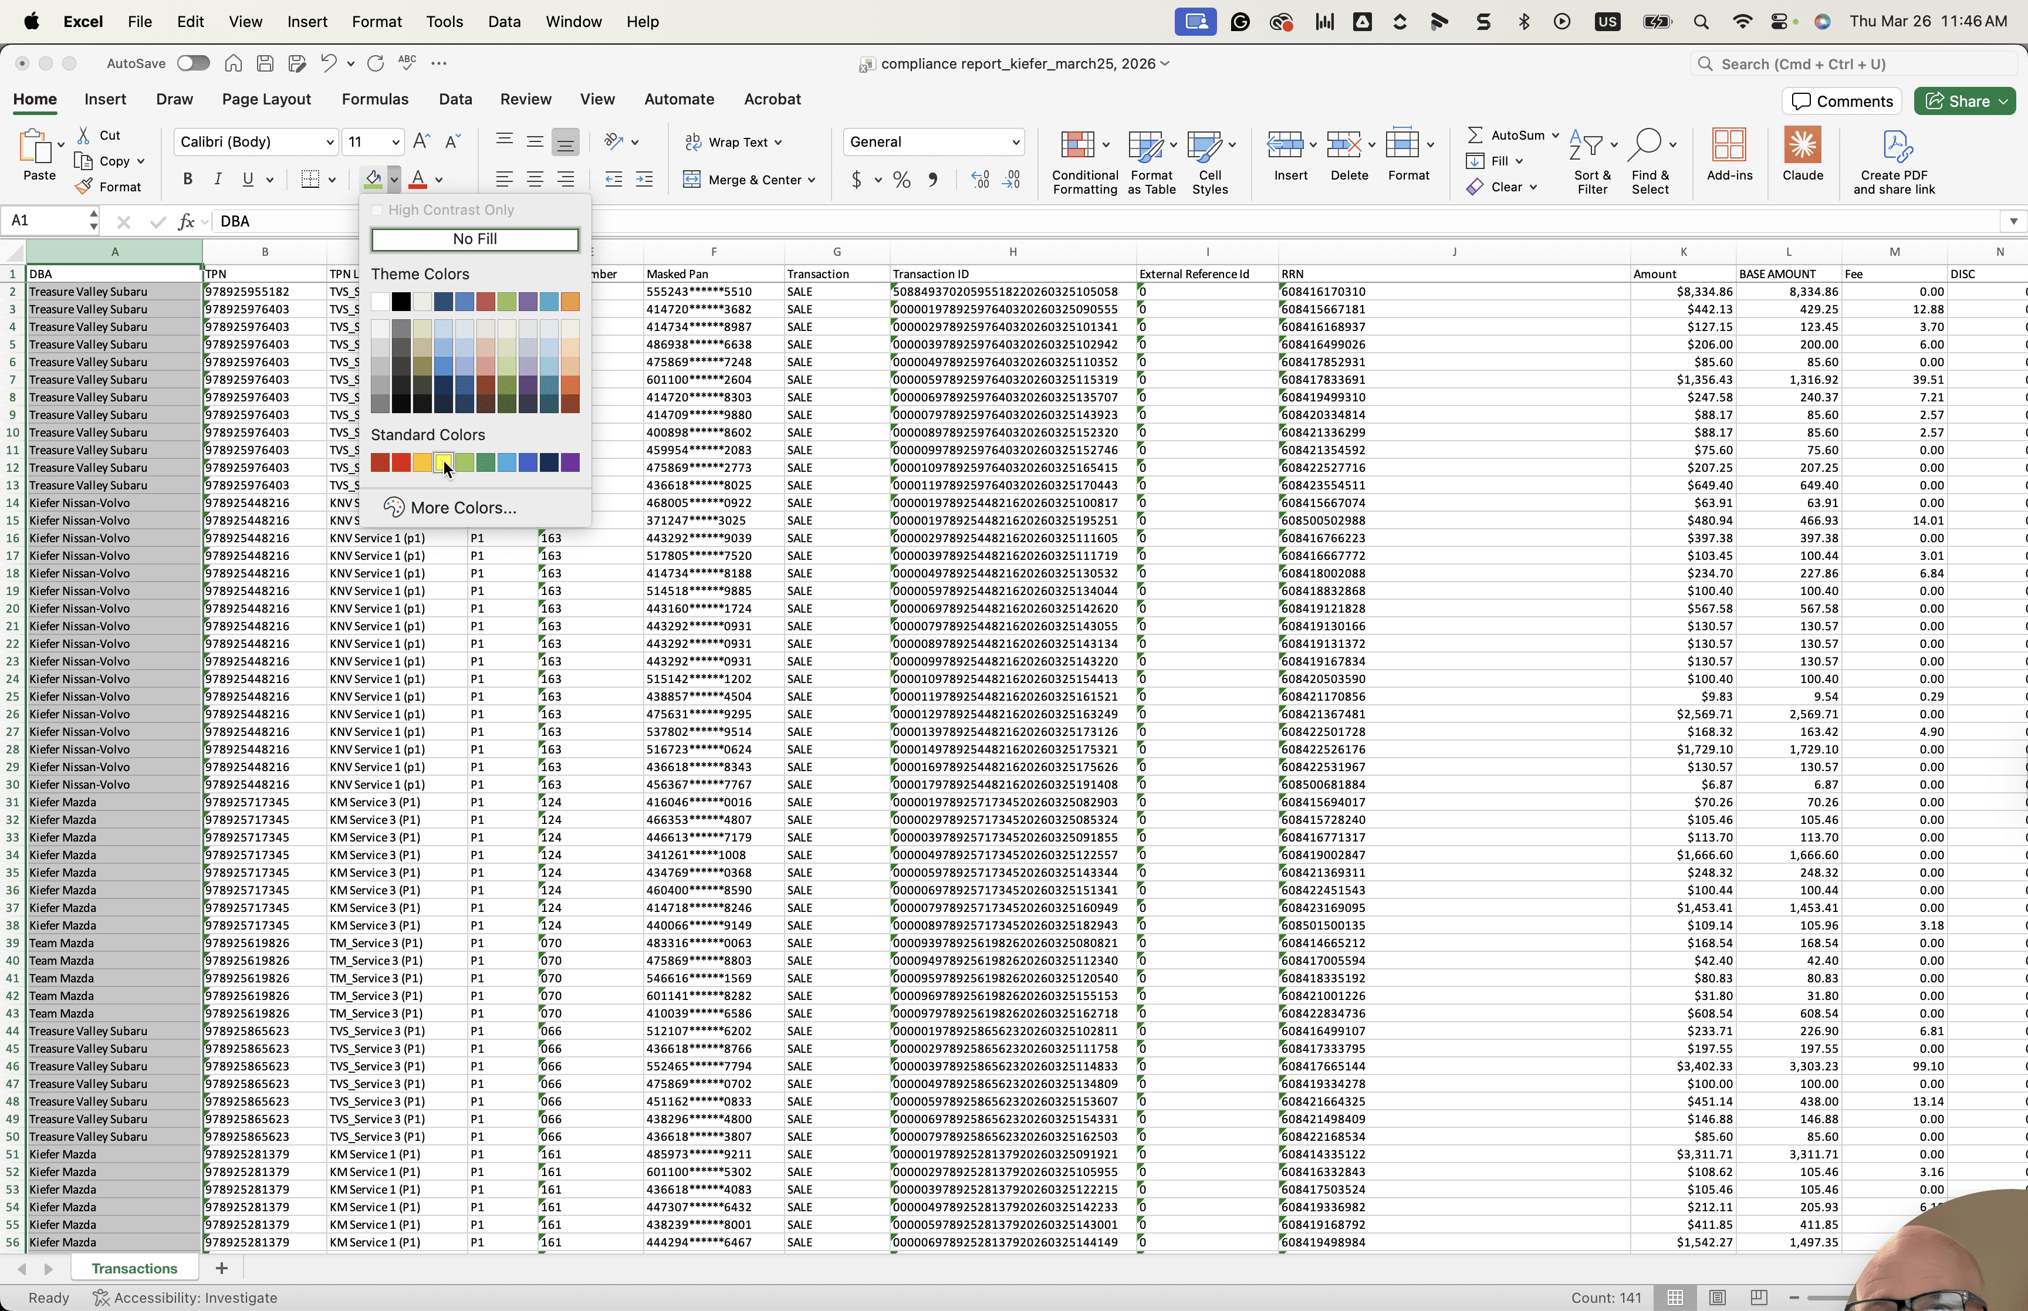Toggle the AutoSave switch
The image size is (2028, 1311).
pyautogui.click(x=193, y=63)
